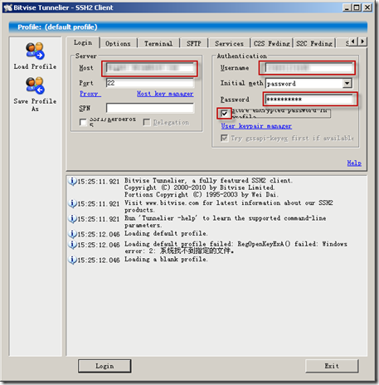Switch to the Options tab
379x385 pixels.
(118, 43)
